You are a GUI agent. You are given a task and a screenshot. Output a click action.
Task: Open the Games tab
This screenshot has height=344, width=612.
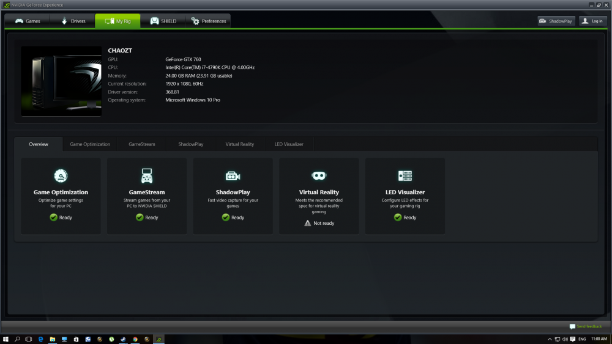pyautogui.click(x=28, y=21)
